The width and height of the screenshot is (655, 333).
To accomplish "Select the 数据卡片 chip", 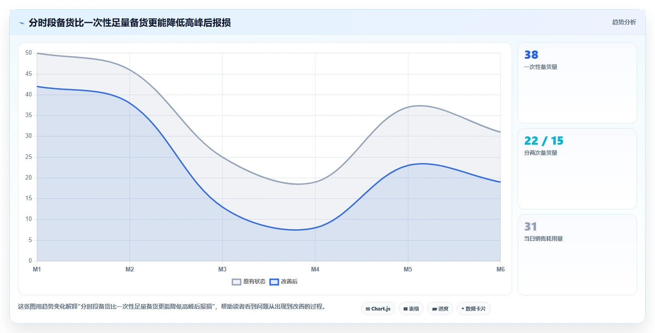I will coord(474,309).
